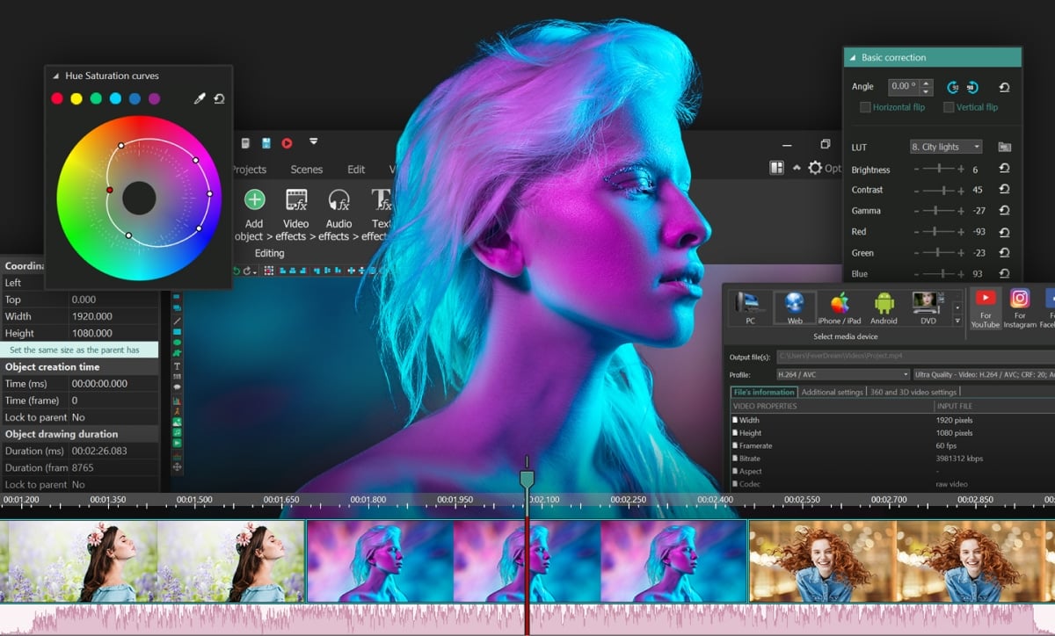This screenshot has height=636, width=1055.
Task: Click the Contrast slider
Action: 939,190
